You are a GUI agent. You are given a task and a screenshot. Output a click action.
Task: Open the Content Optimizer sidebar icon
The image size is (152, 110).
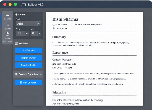(x=7, y=34)
